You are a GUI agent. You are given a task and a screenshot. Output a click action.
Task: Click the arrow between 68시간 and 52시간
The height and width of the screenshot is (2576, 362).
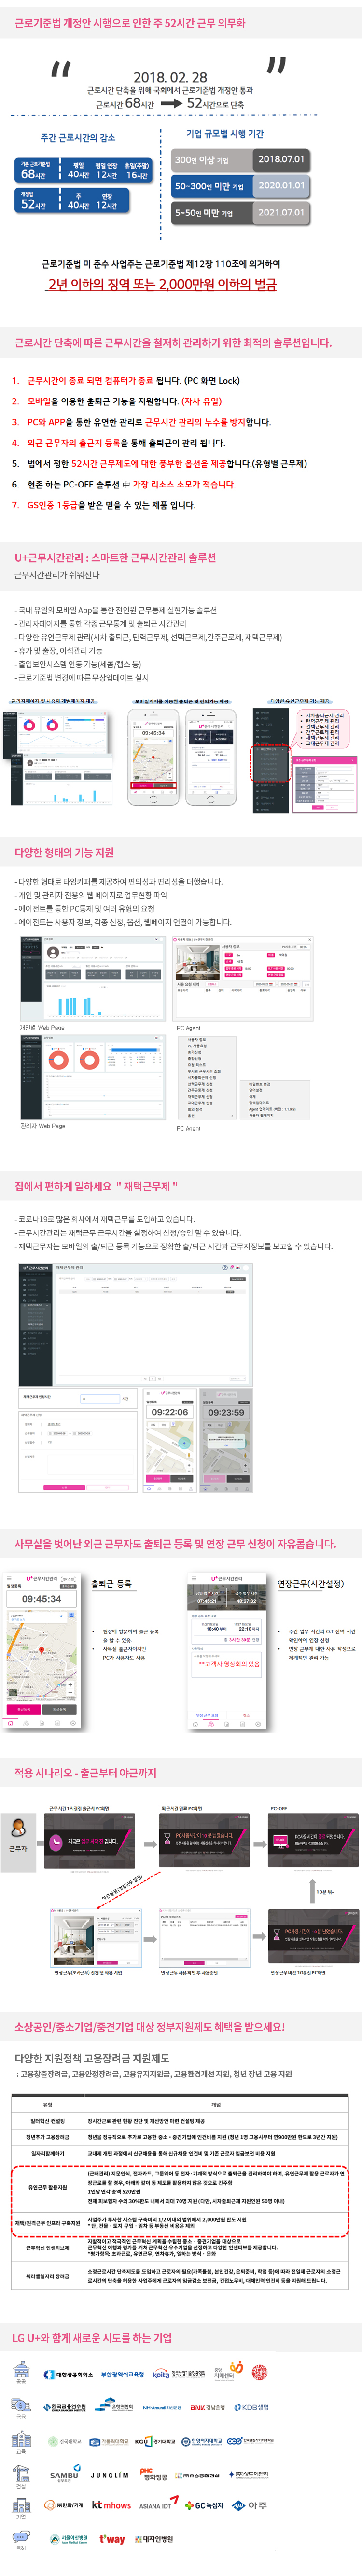(x=171, y=103)
